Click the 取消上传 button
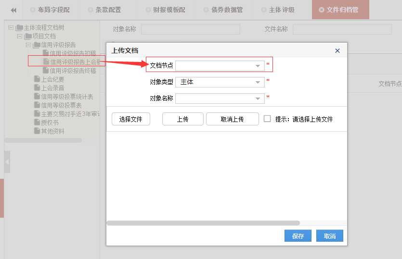Viewport: 402px width, 259px height. coord(232,119)
